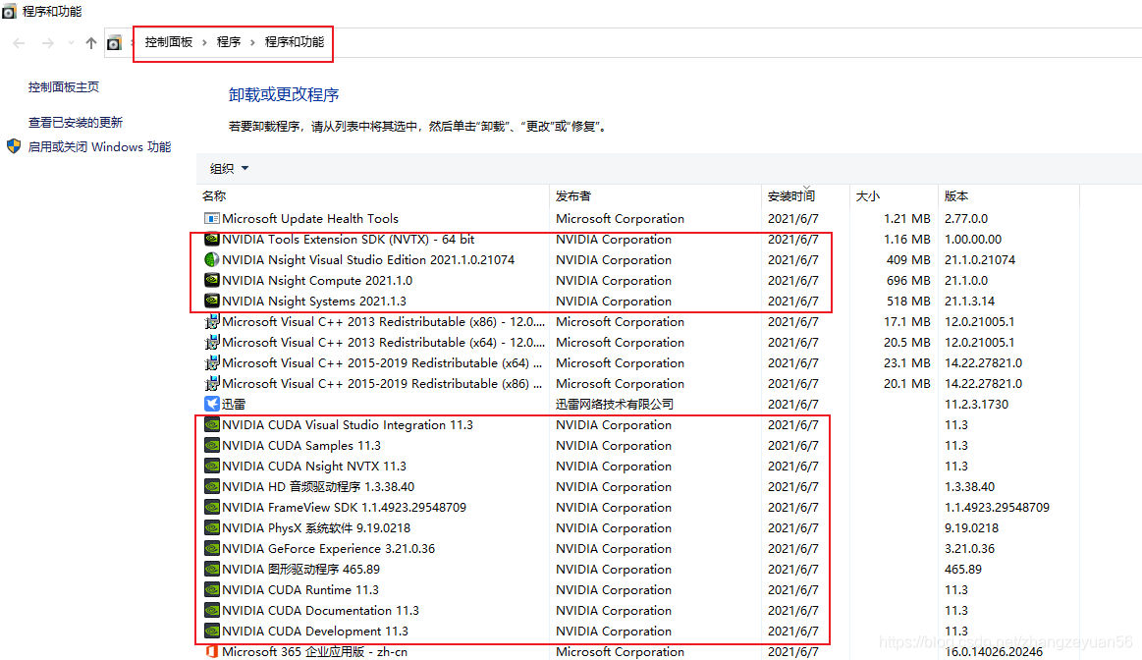
Task: Expand breadcrumb chevron after 控制面板
Action: pyautogui.click(x=204, y=42)
